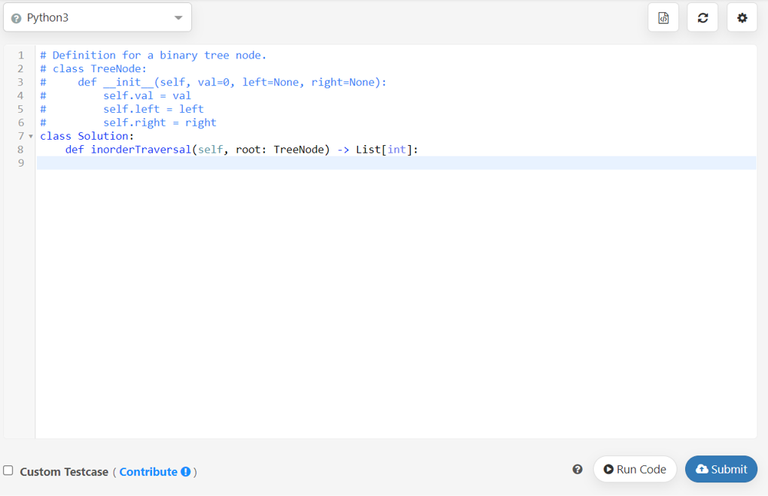Click the 'self.val = val' comment line

(x=147, y=95)
